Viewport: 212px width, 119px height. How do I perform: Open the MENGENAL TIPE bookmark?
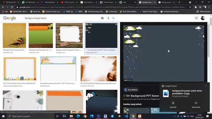[x=19, y=12]
